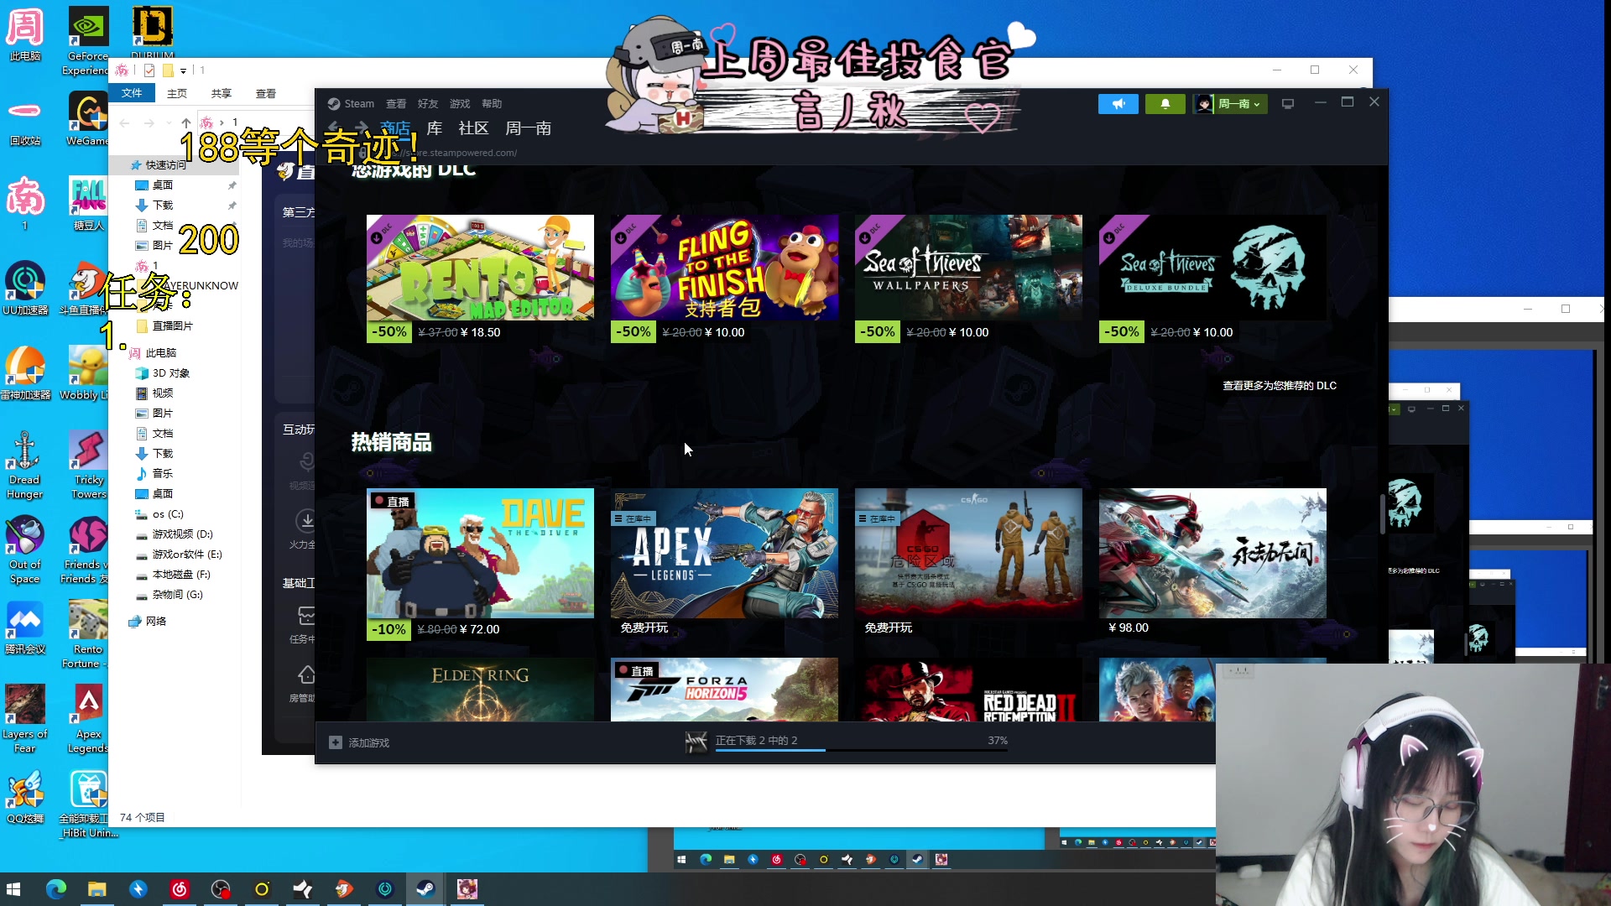Viewport: 1611px width, 906px height.
Task: Go to the 库 library tab
Action: coord(434,128)
